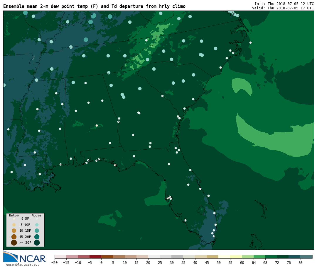The image size is (317, 268).
Task: Select the Above 5-10F light teal circle
Action: pos(37,225)
